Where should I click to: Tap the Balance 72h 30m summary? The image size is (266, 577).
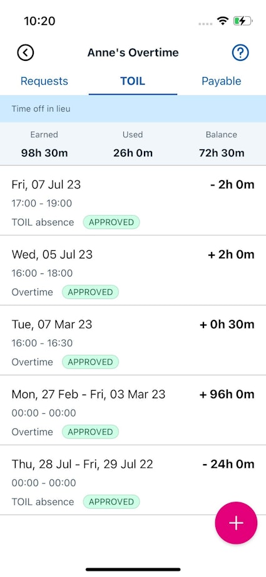click(222, 144)
